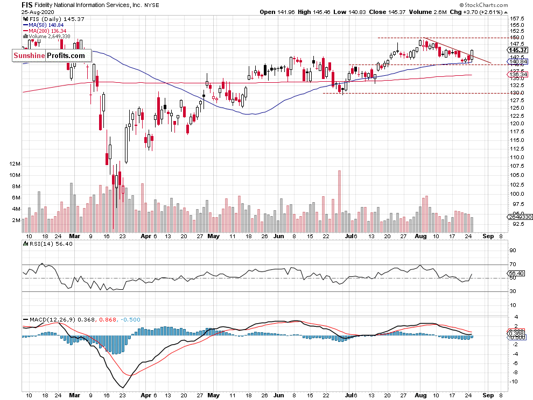Click the FIS ticker symbol in the header
Screen dimensions: 533x400
pos(27,5)
